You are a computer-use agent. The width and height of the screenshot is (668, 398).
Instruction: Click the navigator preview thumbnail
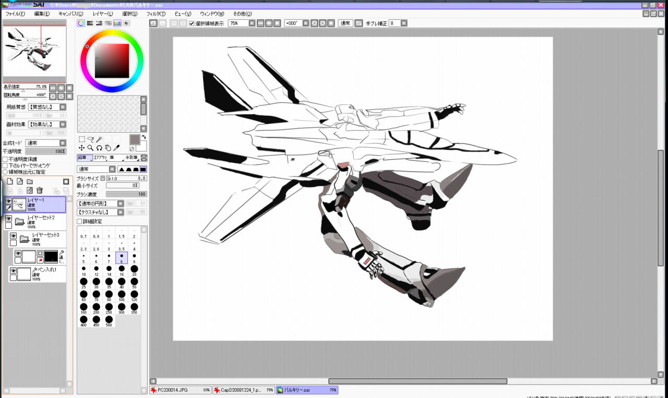click(x=34, y=51)
